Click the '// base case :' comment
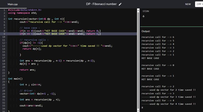Viewport: 203px width, 112px height. pyautogui.click(x=30, y=28)
